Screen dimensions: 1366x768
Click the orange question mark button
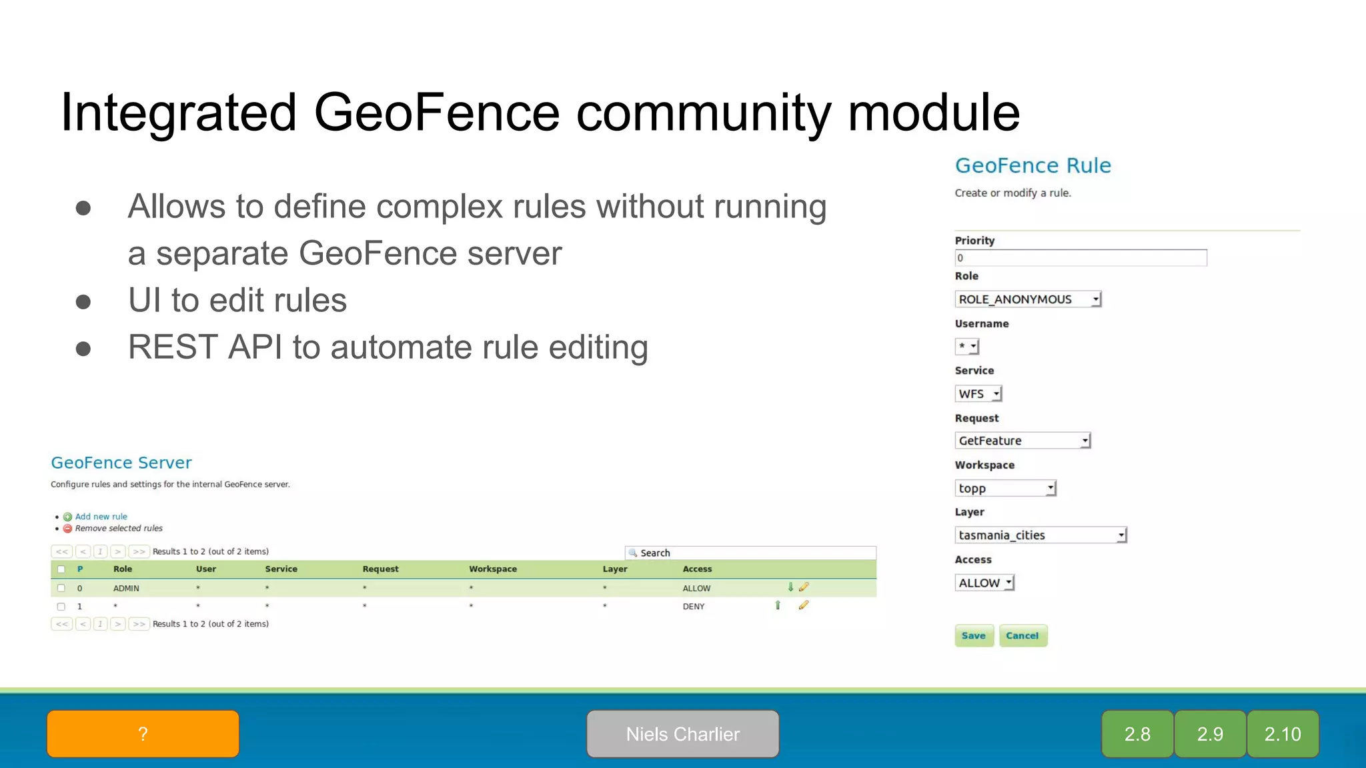coord(143,734)
